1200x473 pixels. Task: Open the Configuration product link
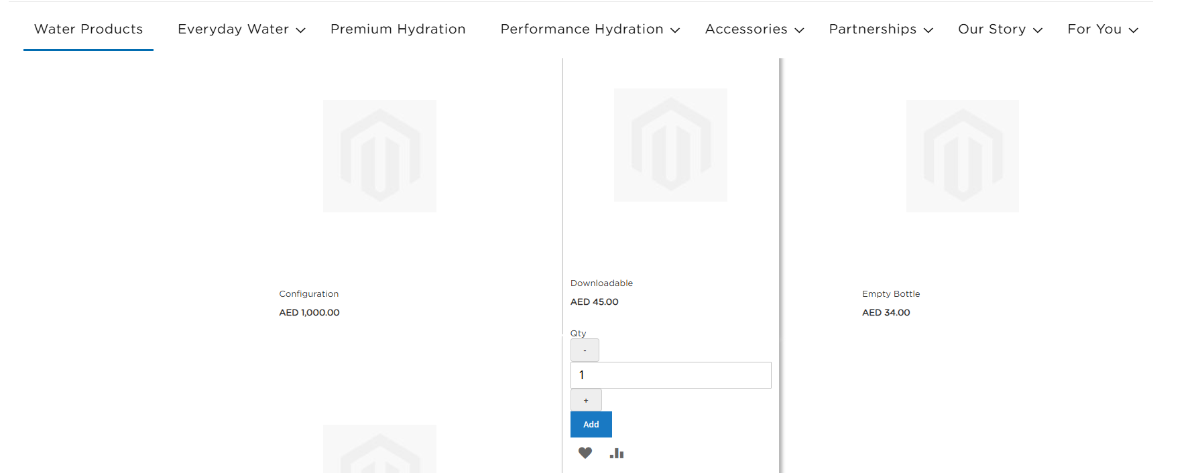tap(309, 293)
